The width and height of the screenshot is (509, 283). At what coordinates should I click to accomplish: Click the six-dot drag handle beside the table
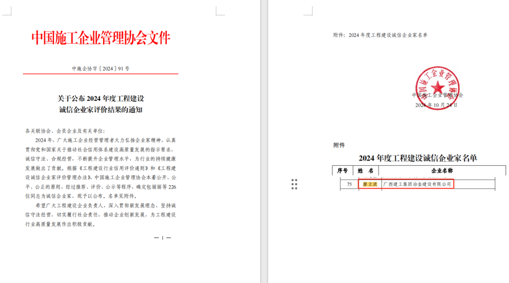pos(294,183)
